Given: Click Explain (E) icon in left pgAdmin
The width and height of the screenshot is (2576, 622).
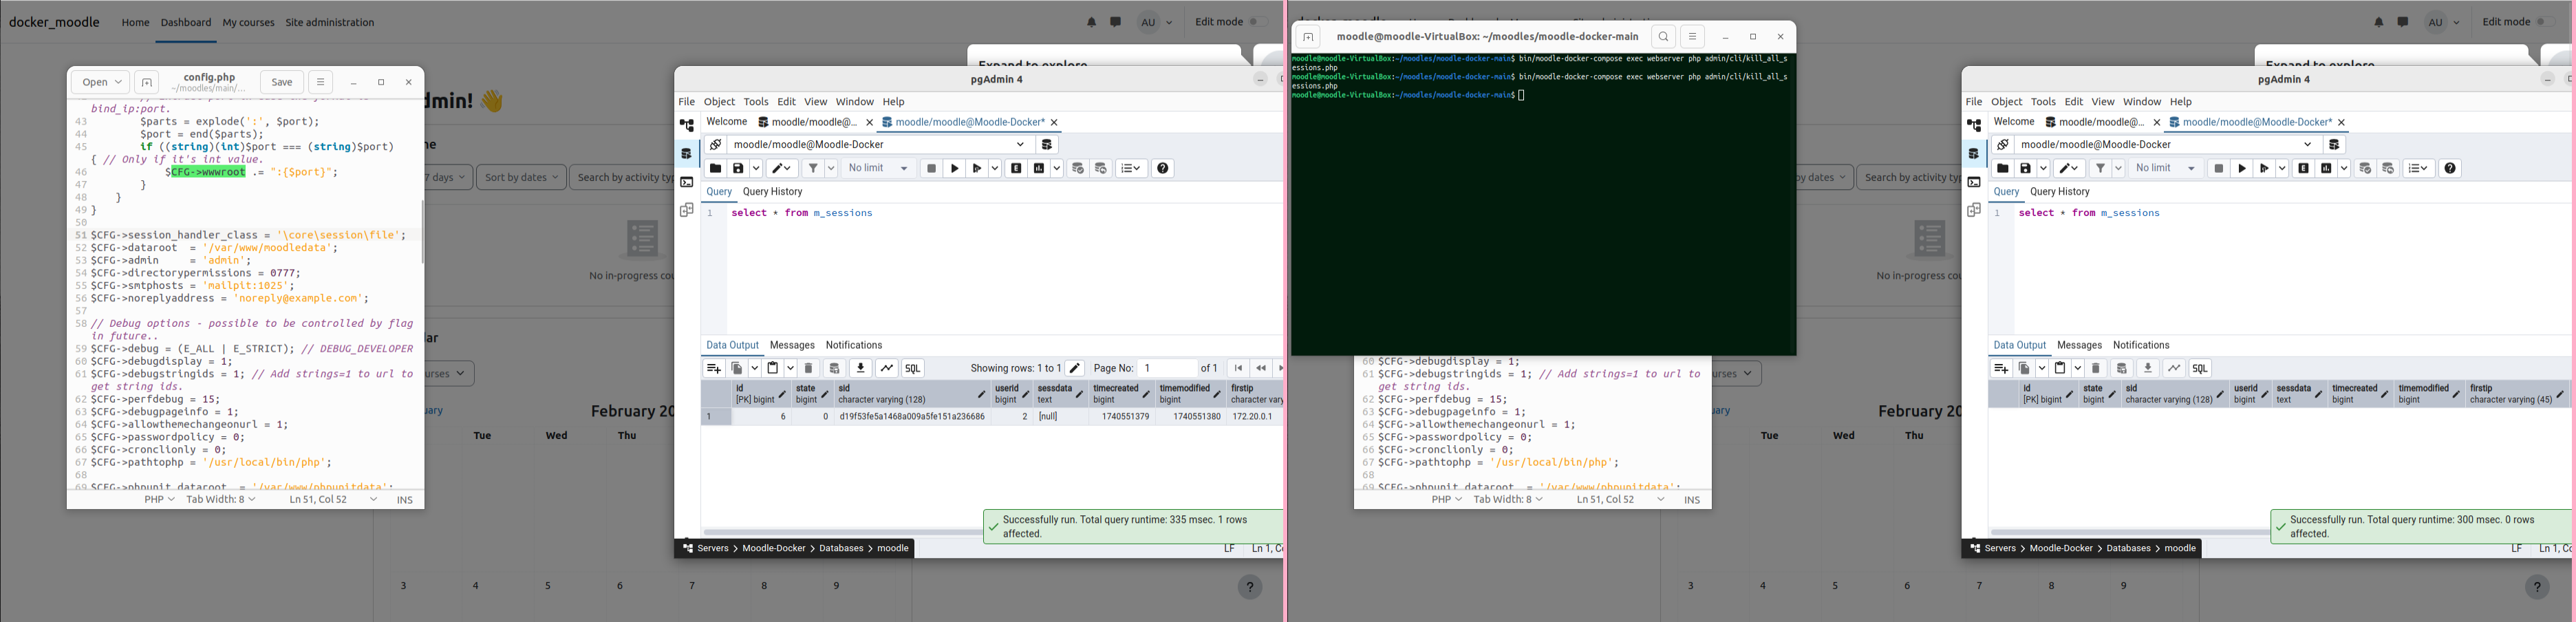Looking at the screenshot, I should 1016,169.
